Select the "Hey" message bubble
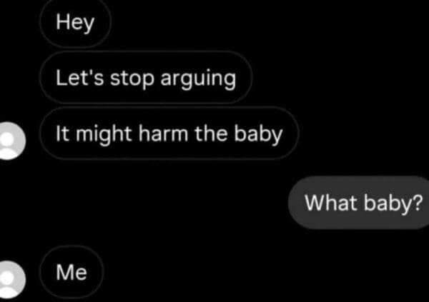The height and width of the screenshot is (302, 429). tap(75, 22)
